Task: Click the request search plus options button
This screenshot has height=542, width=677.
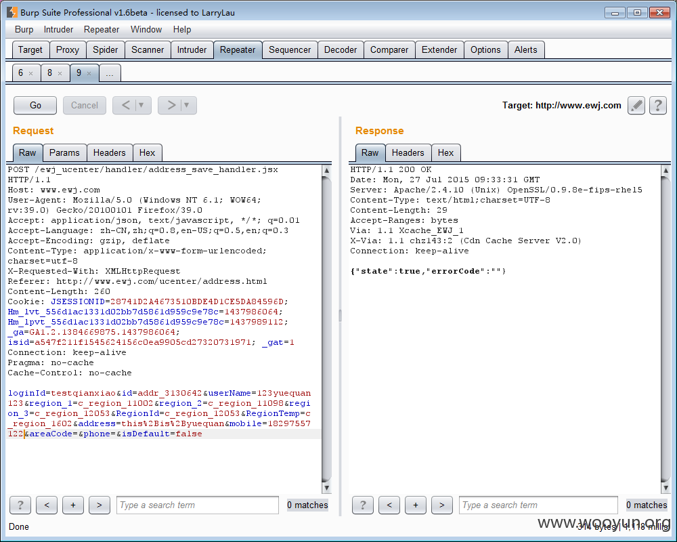Action: point(73,505)
